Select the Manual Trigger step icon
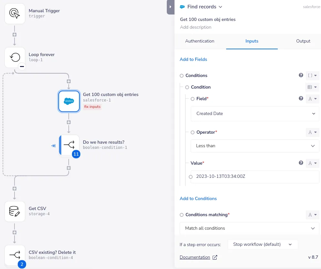Screen dimensions: 321x269 click(15, 14)
